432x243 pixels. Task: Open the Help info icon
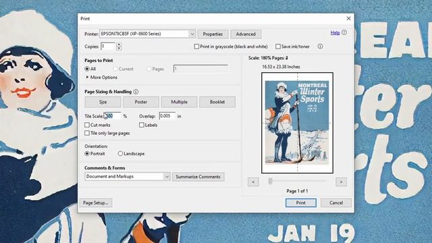pos(344,32)
